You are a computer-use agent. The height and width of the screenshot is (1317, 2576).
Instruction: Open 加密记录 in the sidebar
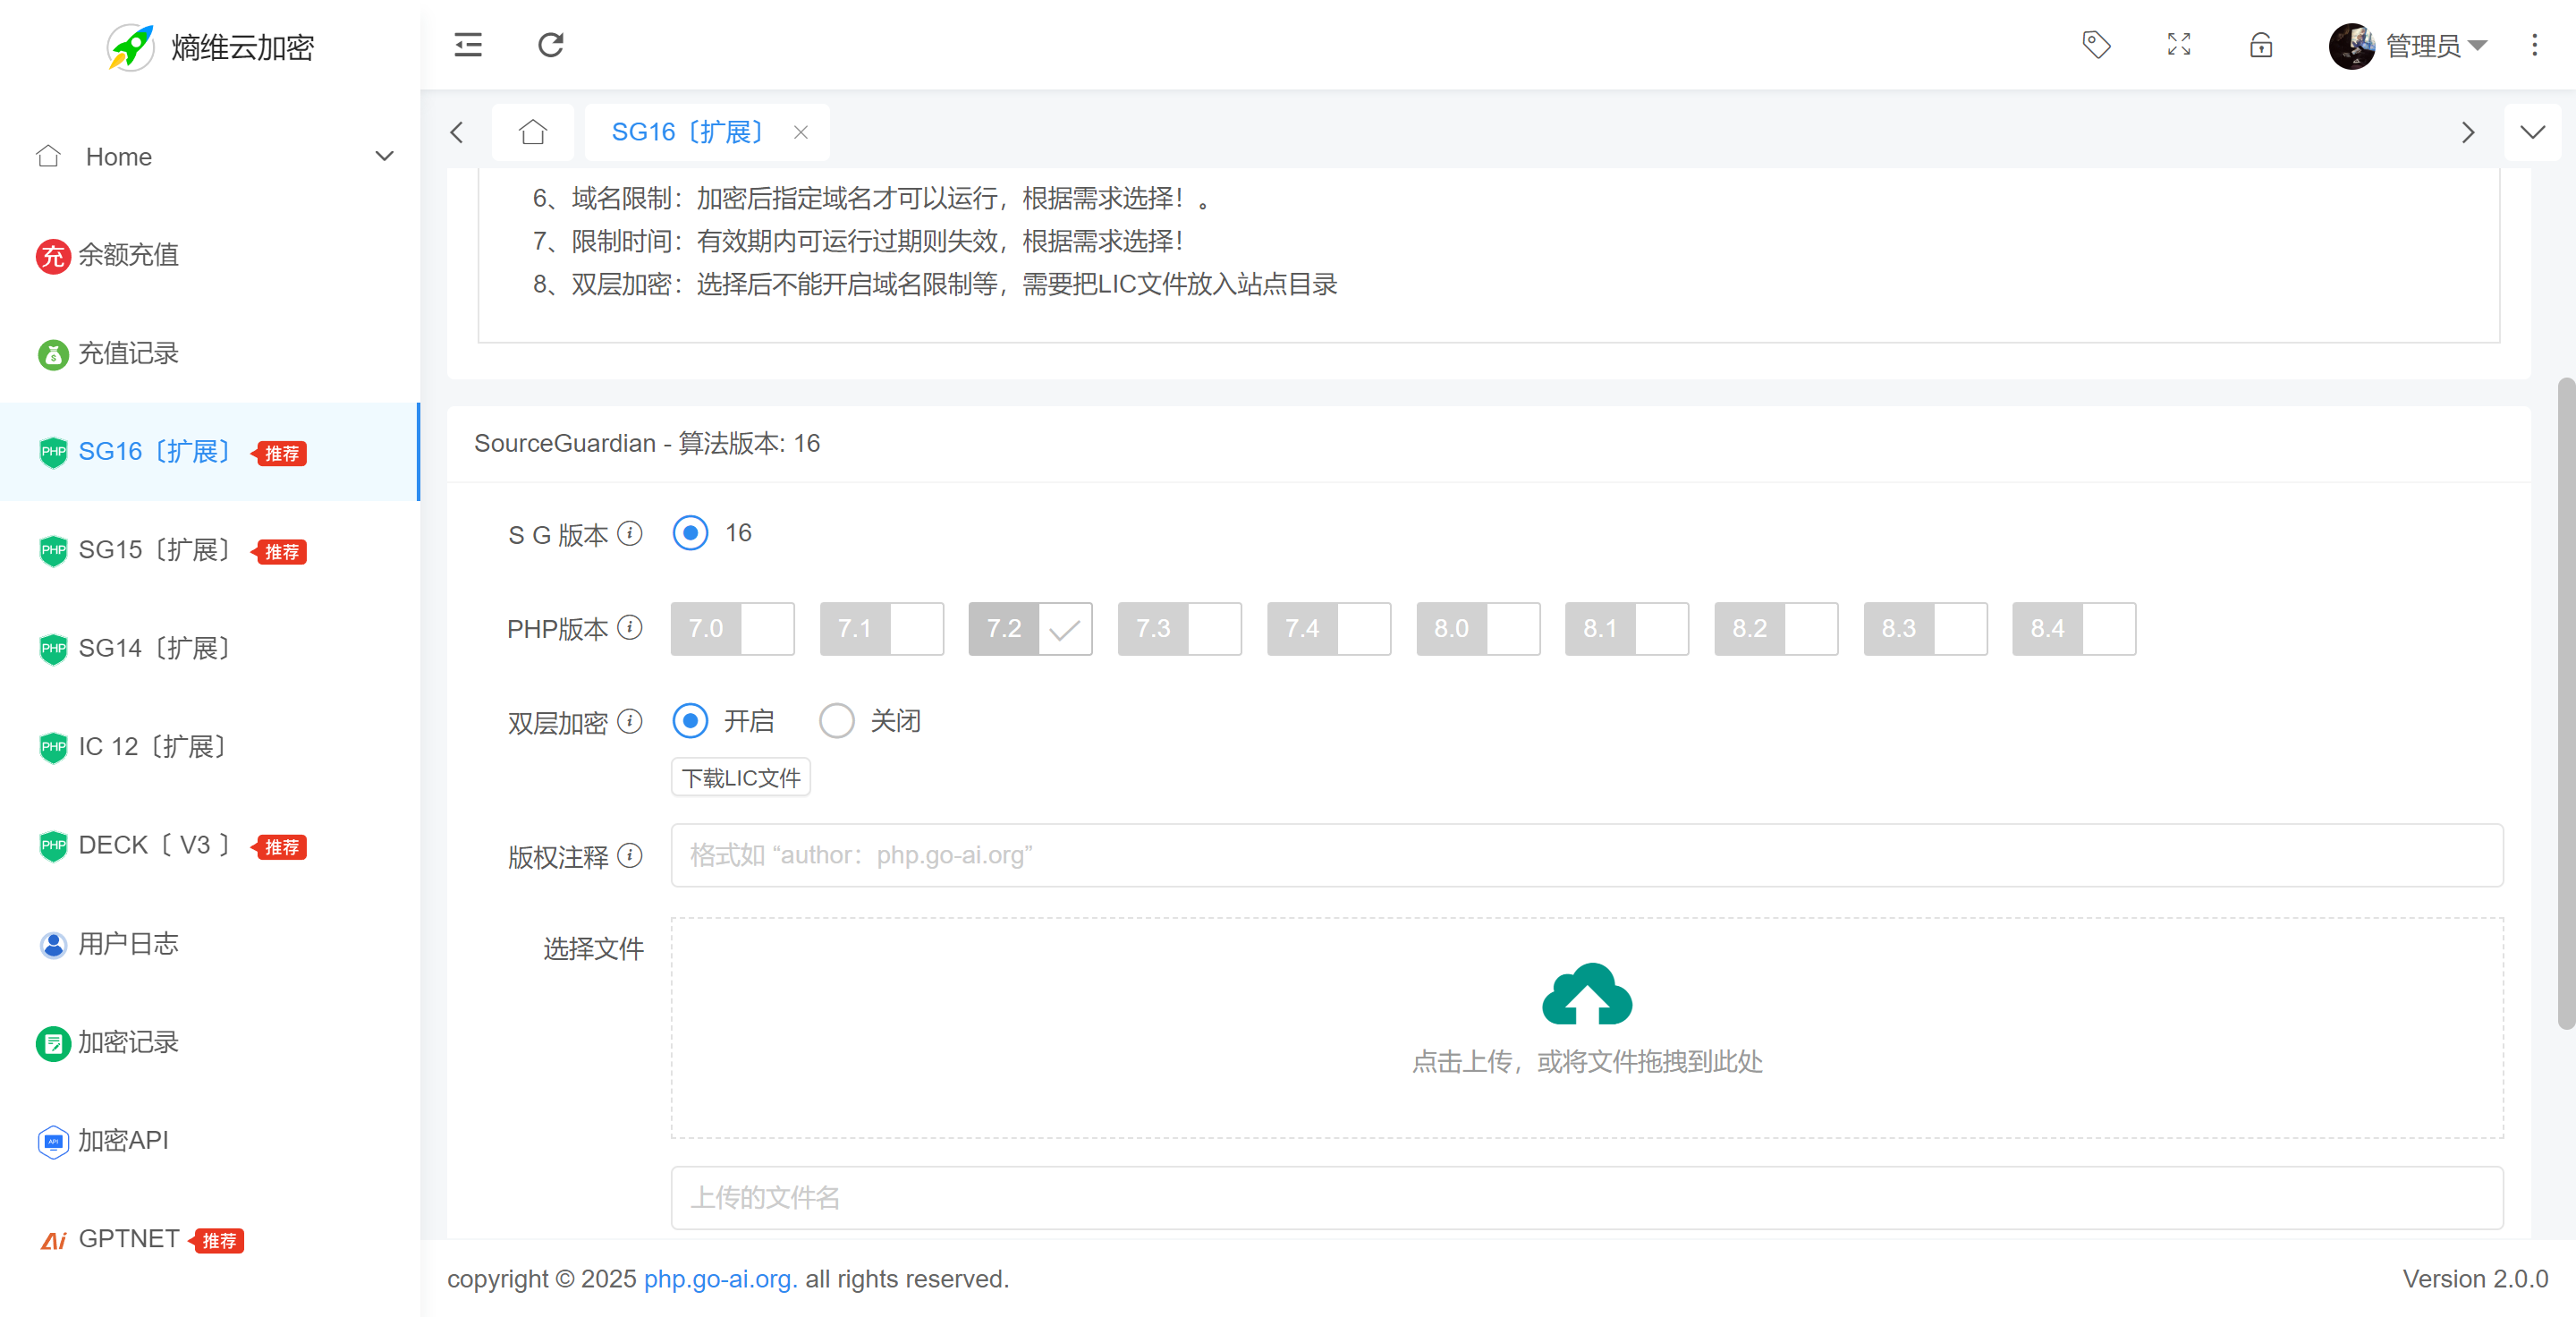pyautogui.click(x=210, y=1042)
